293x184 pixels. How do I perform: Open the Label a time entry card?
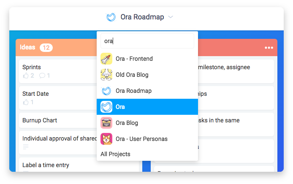coord(46,165)
